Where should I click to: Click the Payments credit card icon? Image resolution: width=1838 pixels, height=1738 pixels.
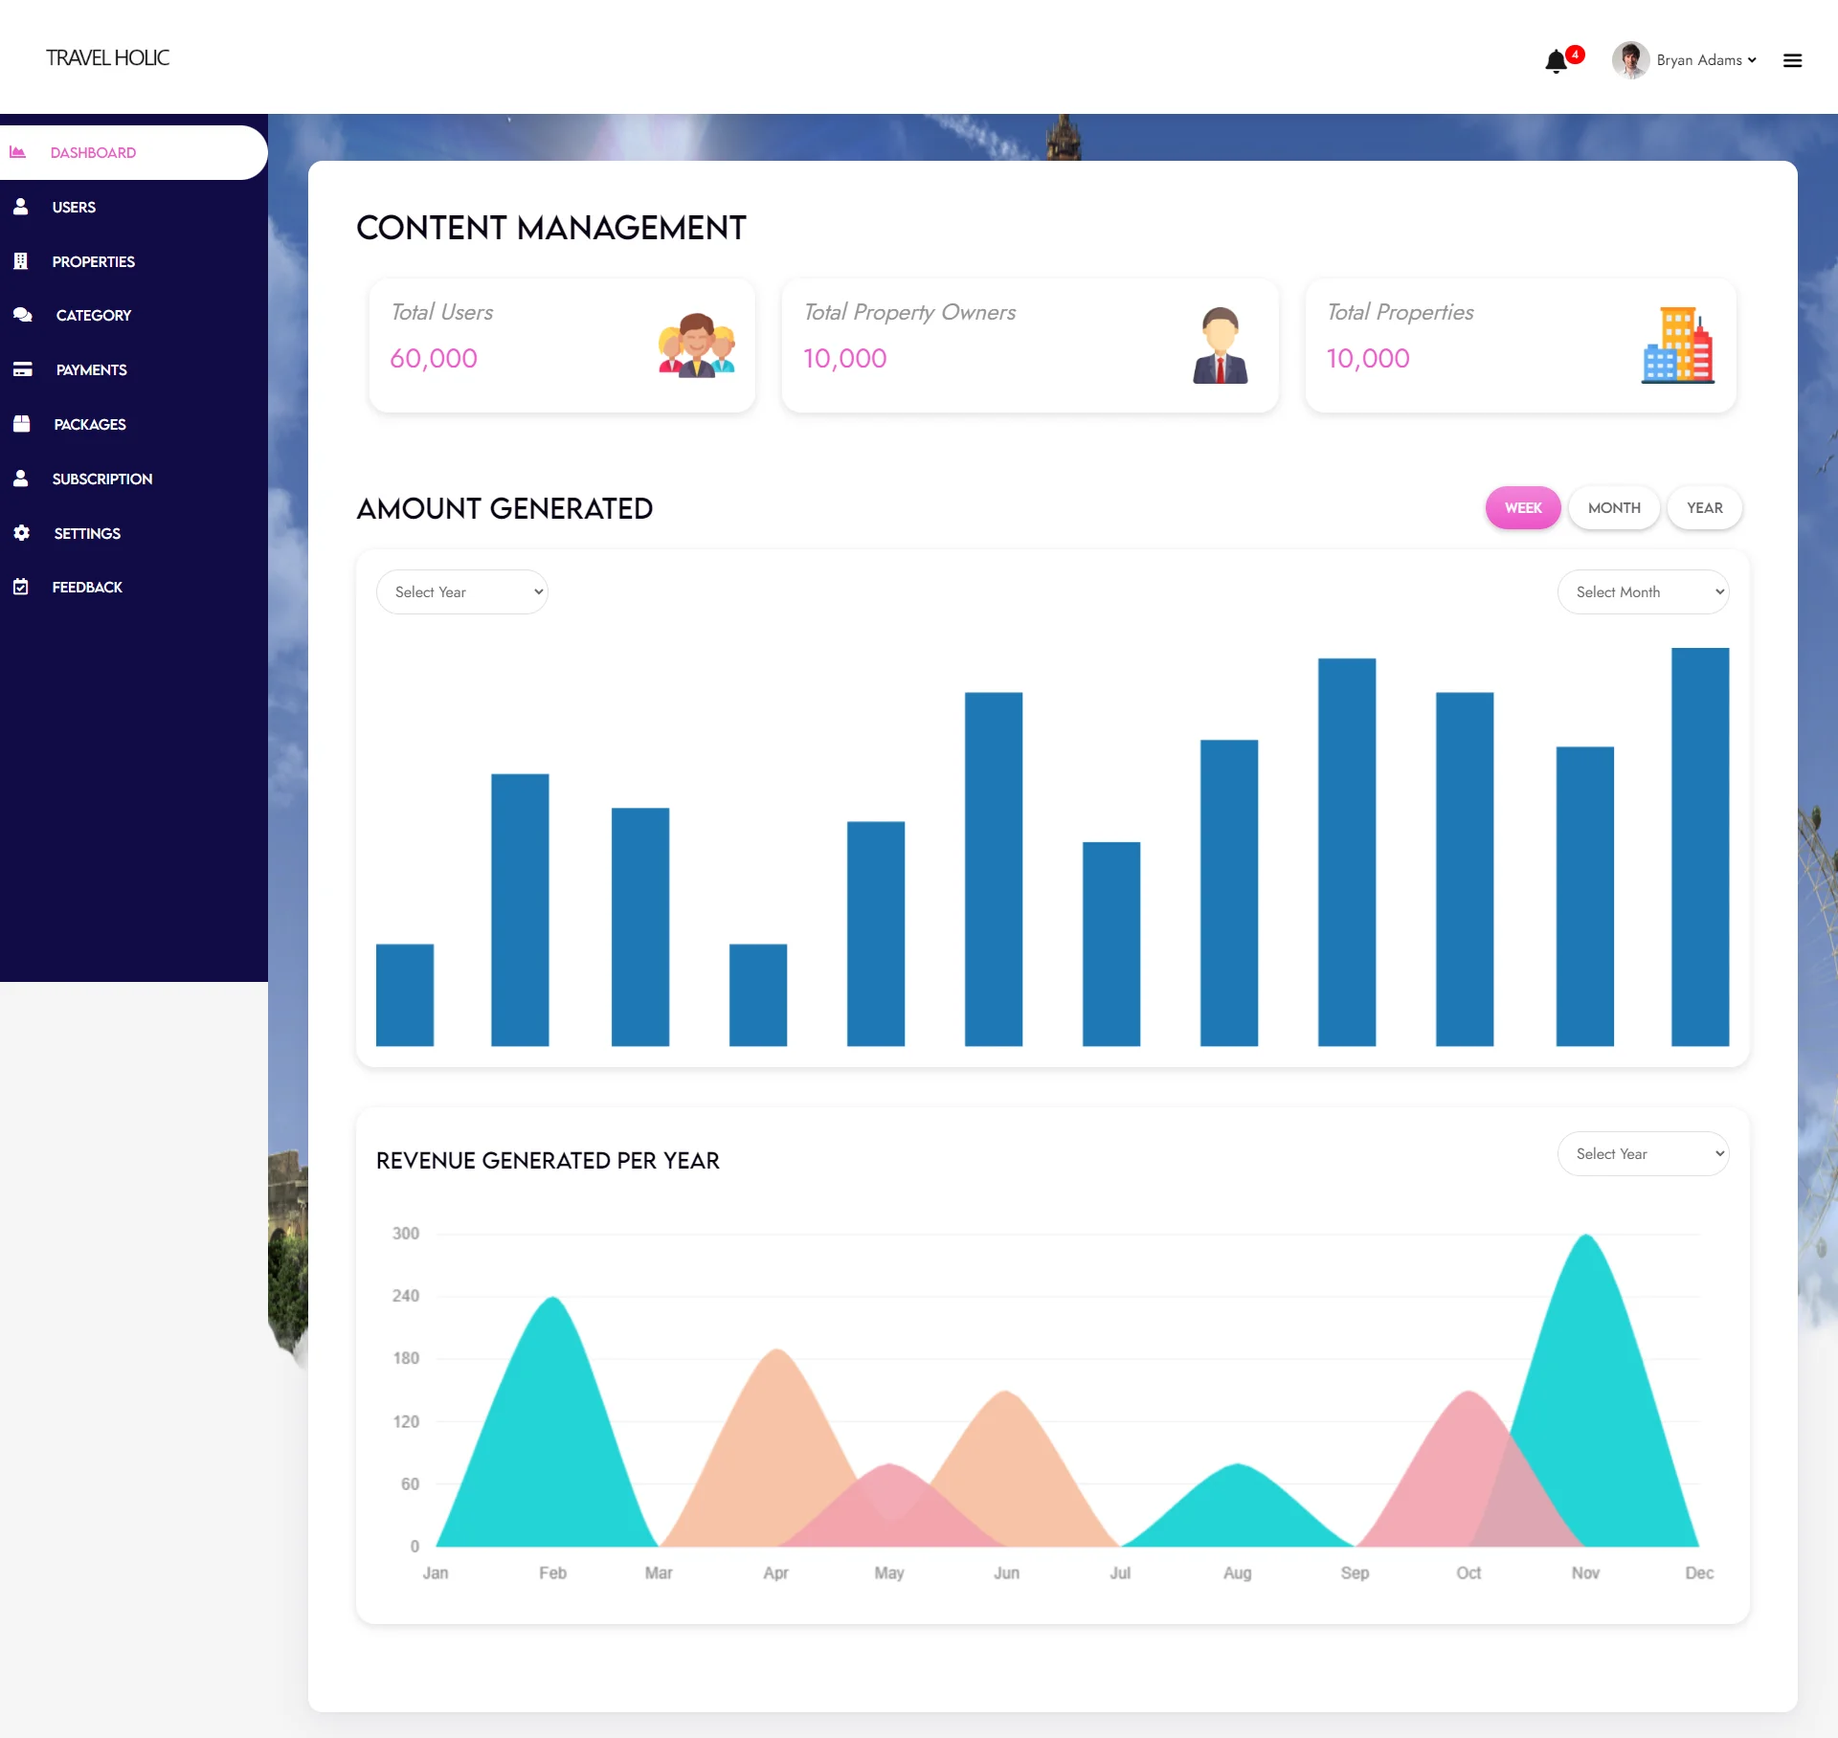point(23,369)
